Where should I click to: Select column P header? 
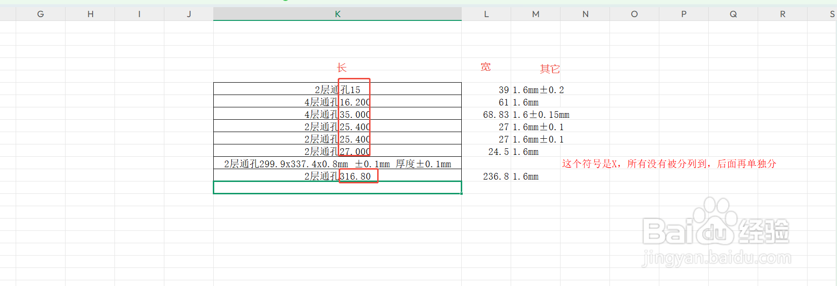684,14
